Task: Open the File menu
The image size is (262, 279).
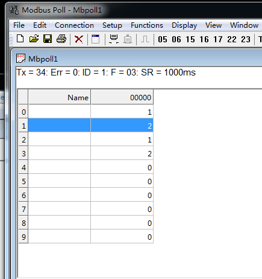Action: [19, 25]
